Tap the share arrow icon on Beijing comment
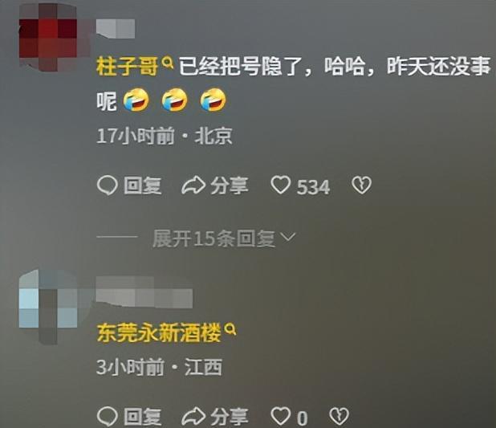496x428 pixels. [x=193, y=185]
